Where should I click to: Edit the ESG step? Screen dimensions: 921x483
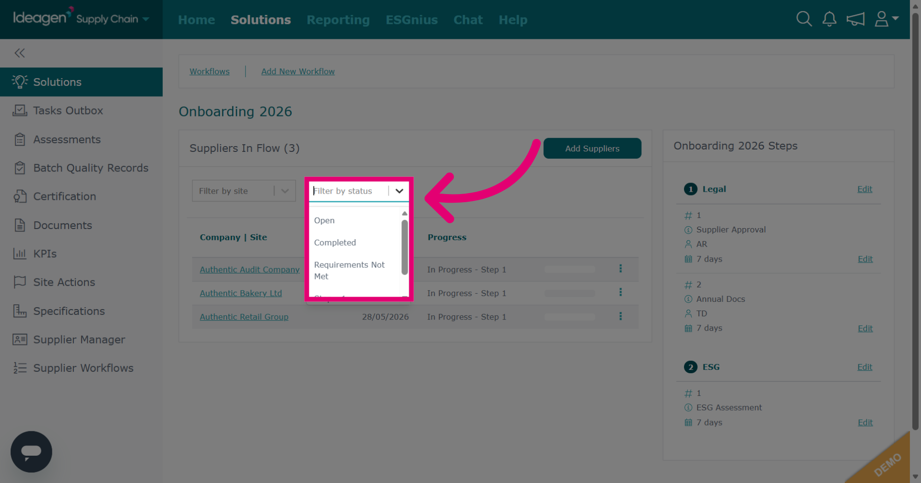point(864,367)
